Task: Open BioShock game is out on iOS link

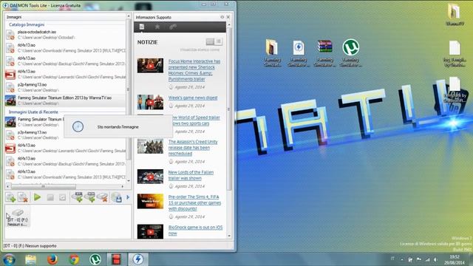Action: (x=195, y=230)
